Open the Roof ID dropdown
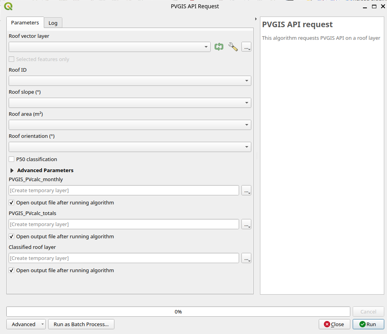This screenshot has height=334, width=387. (130, 81)
